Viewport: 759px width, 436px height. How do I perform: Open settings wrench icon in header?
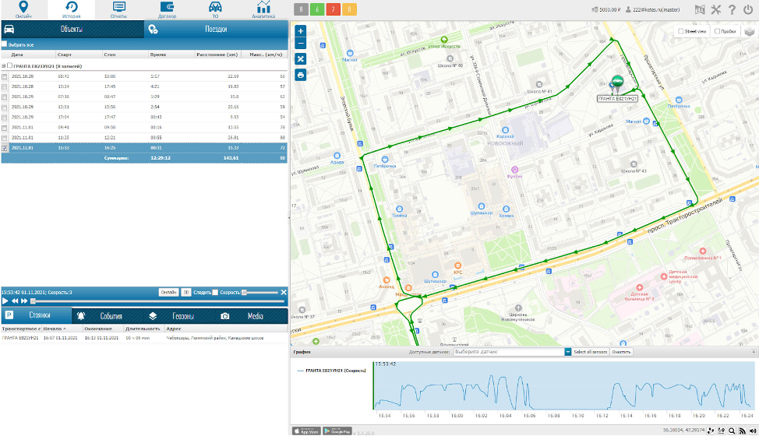(716, 10)
